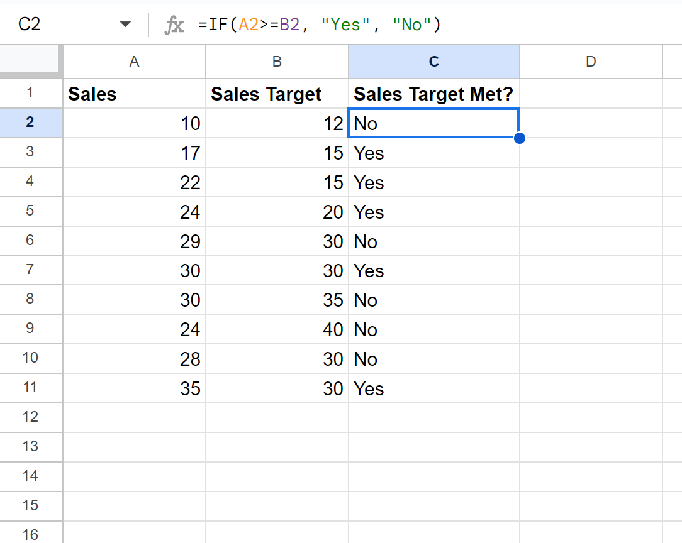Image resolution: width=682 pixels, height=543 pixels.
Task: Select cell A6 with value 29
Action: tap(135, 241)
